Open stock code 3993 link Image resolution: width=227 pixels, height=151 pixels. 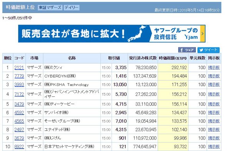[x=19, y=85]
